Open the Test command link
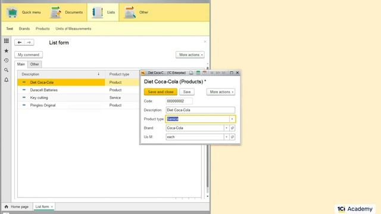The width and height of the screenshot is (381, 214). 10,29
